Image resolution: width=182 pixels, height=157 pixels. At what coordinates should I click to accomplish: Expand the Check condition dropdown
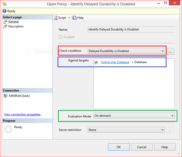[162, 51]
